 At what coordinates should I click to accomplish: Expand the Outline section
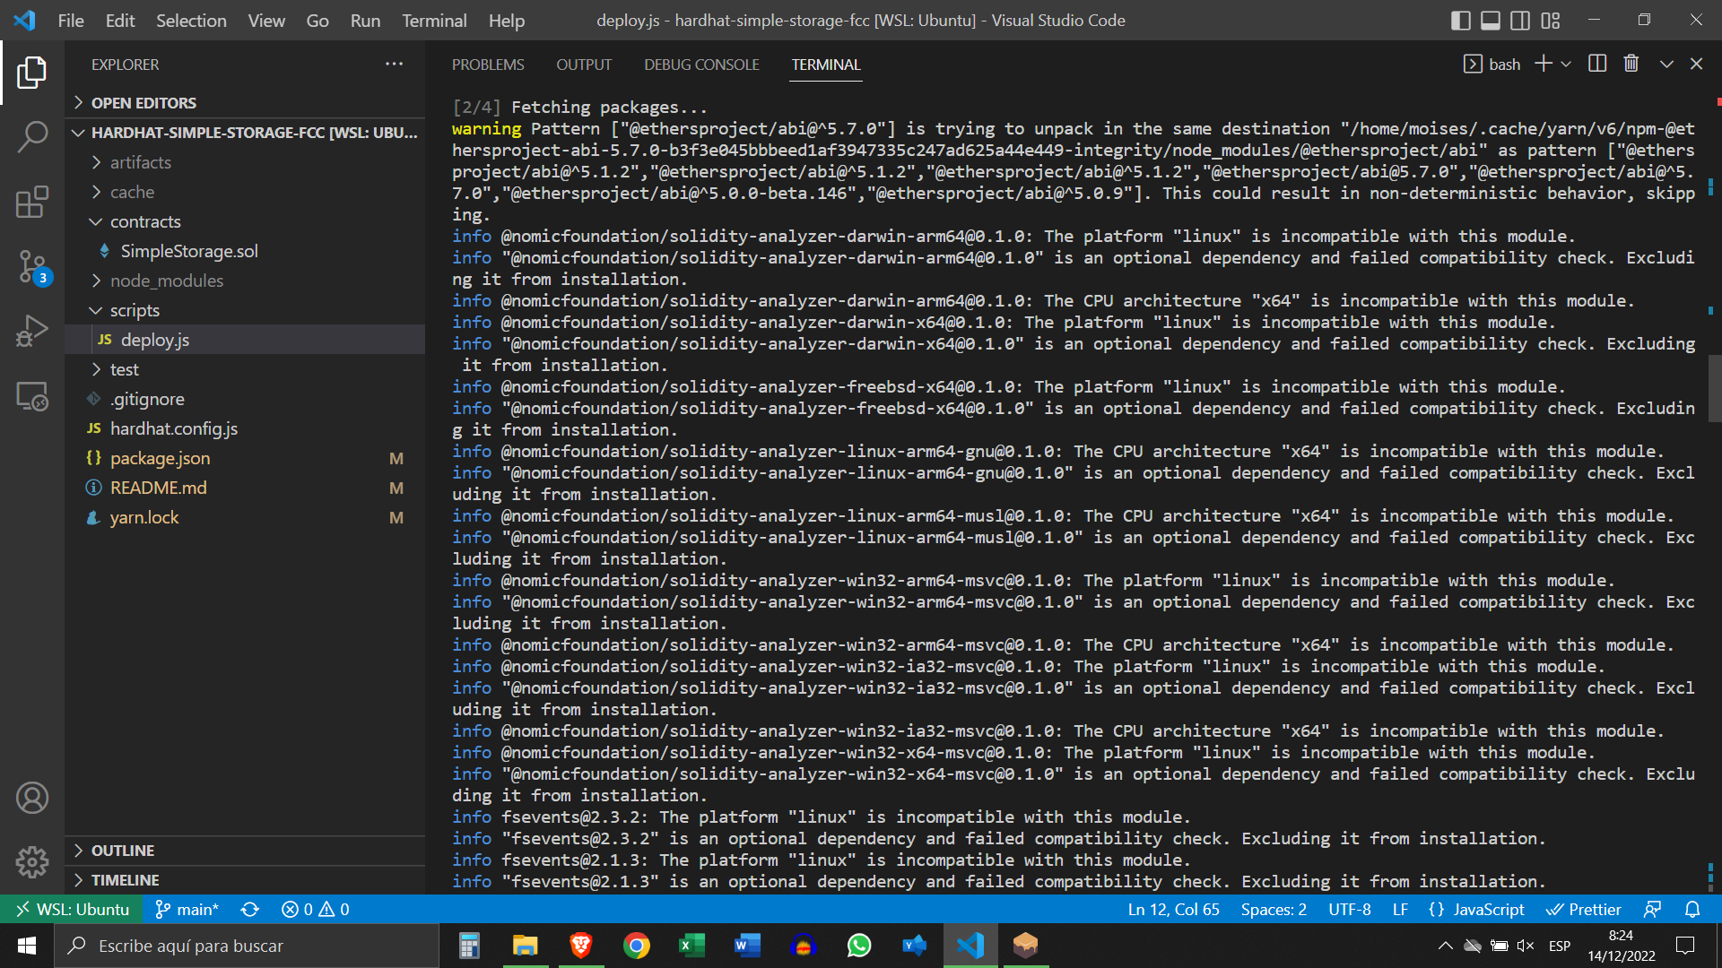123,850
